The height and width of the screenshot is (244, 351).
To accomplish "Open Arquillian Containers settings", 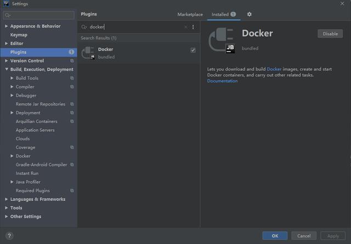I will (x=36, y=121).
